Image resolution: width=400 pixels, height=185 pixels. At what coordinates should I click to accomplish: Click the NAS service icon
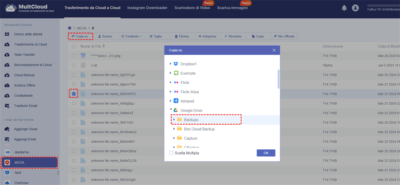coord(7,173)
